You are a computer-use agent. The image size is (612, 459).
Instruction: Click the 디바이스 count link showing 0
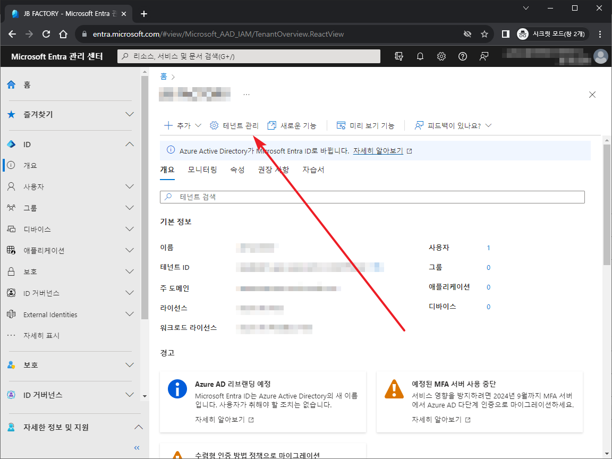coord(488,307)
